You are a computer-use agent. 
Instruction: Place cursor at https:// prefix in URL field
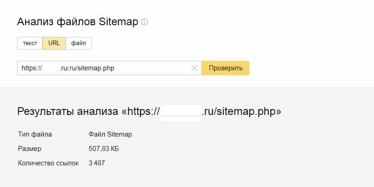pos(32,68)
